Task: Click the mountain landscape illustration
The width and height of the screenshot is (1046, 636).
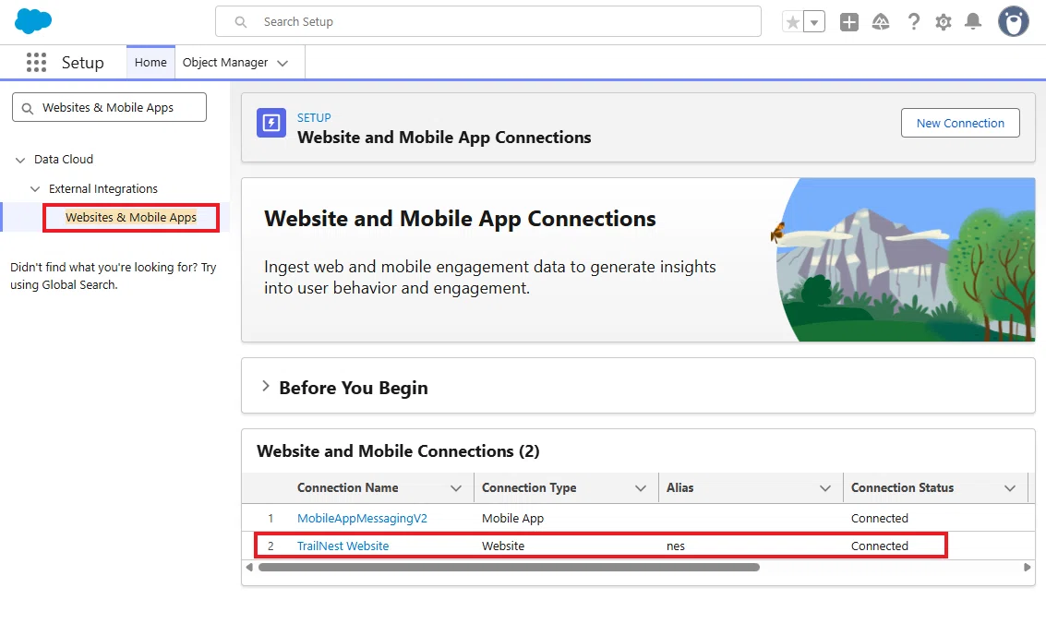Action: pyautogui.click(x=903, y=259)
